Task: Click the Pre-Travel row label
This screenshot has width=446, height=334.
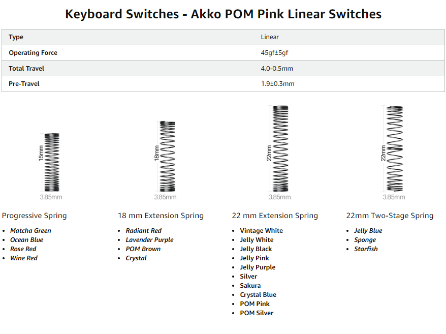Action: (24, 84)
